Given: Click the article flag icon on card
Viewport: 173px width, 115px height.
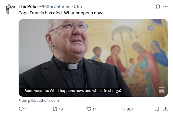Looking at the screenshot, I should point(161,90).
